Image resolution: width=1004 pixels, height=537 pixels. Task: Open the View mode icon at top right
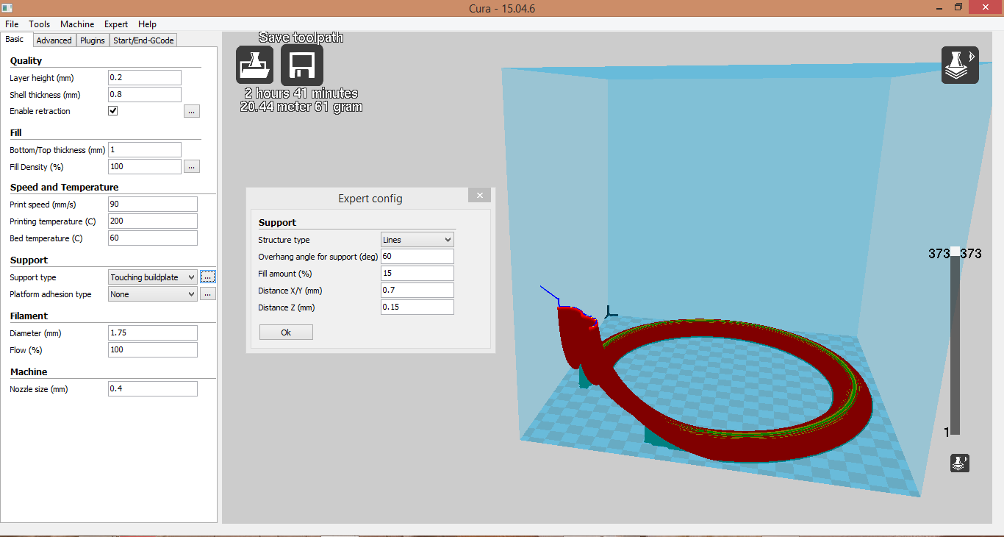960,65
